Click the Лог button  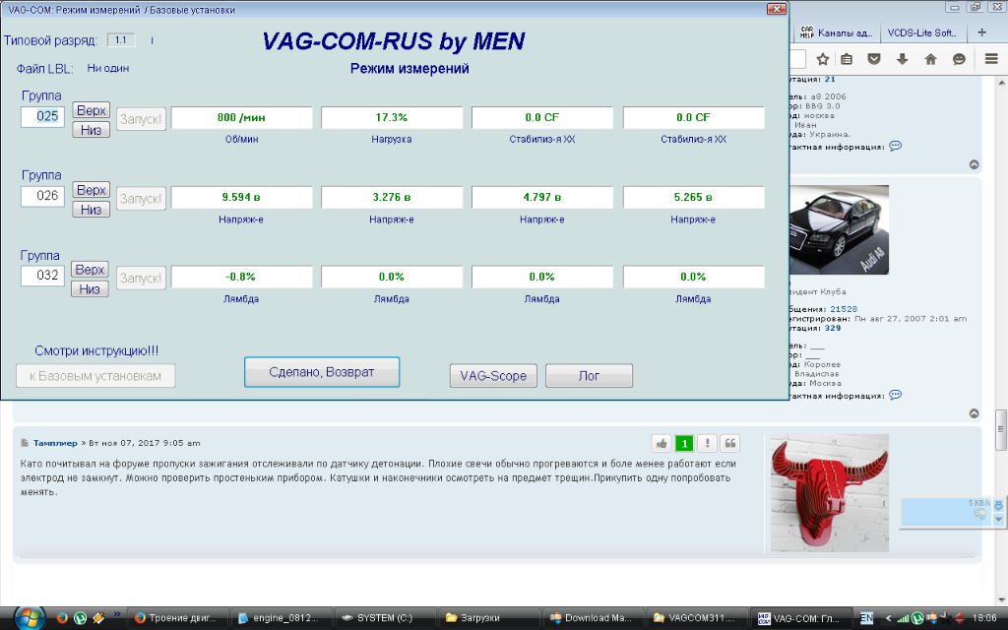coord(589,375)
